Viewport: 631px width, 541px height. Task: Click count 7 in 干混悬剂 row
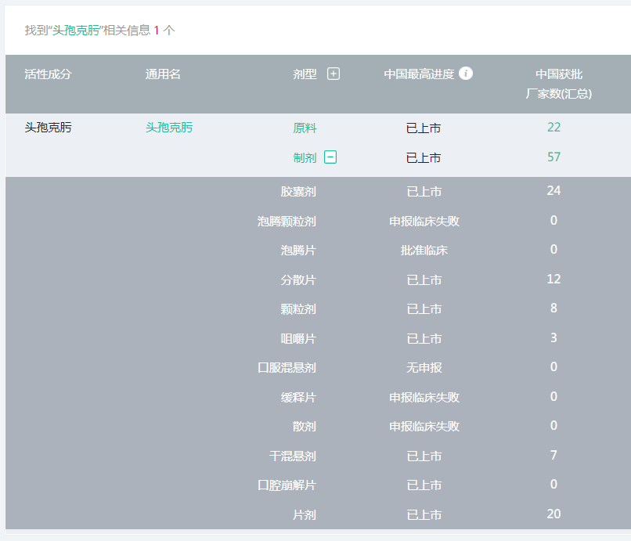(553, 455)
